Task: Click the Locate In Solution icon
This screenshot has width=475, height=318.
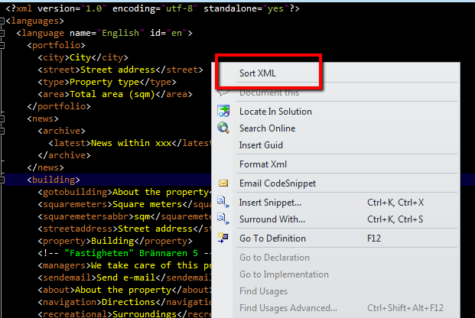Action: (223, 111)
